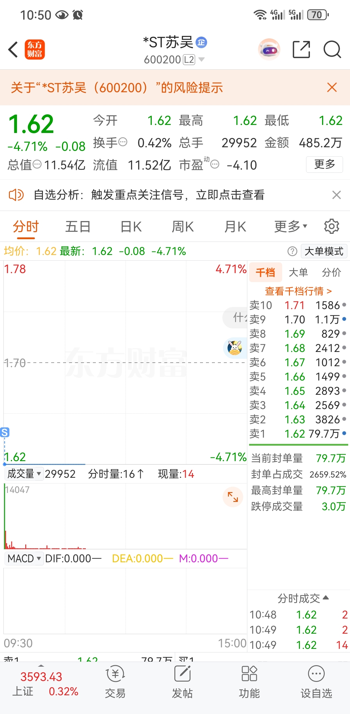Switch to the 月K tab
Viewport: 350px width, 714px height.
click(x=235, y=227)
